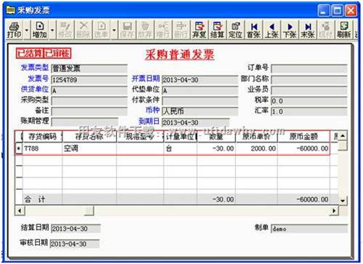The width and height of the screenshot is (363, 264).
Task: Click the 发票号 field showing 1254789
Action: click(x=89, y=80)
